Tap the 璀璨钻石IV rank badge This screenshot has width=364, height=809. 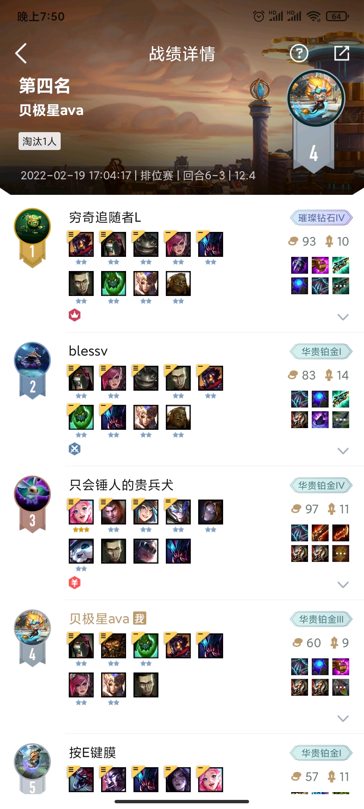pyautogui.click(x=321, y=218)
